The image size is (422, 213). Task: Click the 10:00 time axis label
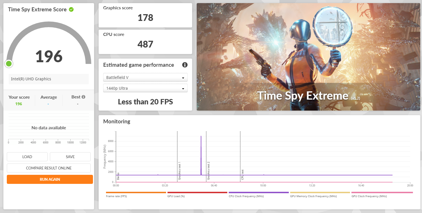[x=263, y=186]
